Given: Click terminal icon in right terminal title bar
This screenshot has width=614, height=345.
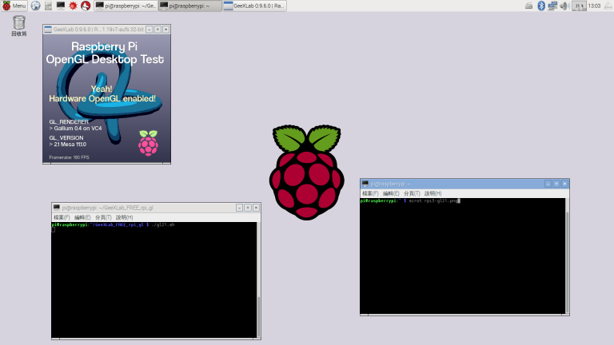Looking at the screenshot, I should (365, 184).
